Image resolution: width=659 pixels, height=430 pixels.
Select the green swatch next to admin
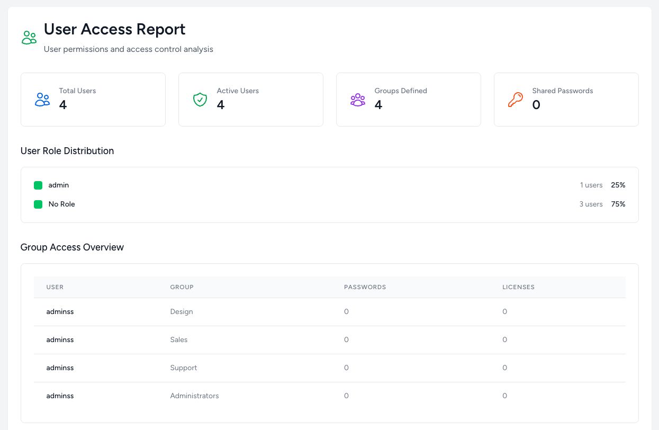pos(38,185)
